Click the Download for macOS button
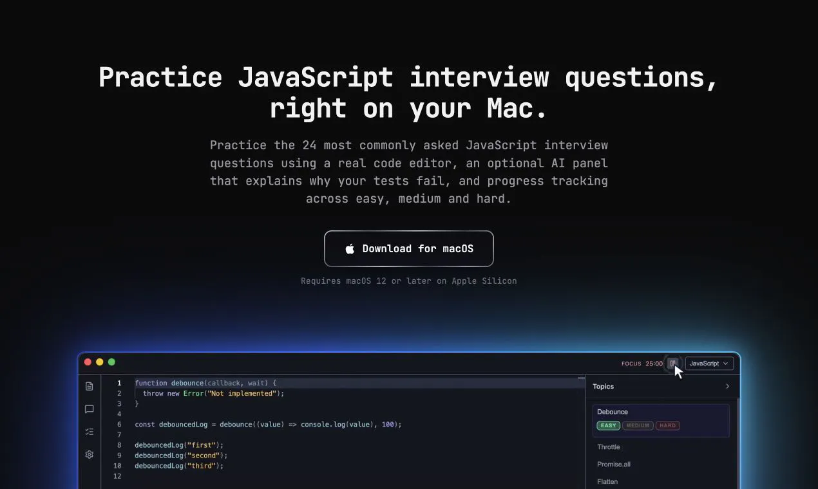Viewport: 818px width, 489px height. (x=409, y=248)
